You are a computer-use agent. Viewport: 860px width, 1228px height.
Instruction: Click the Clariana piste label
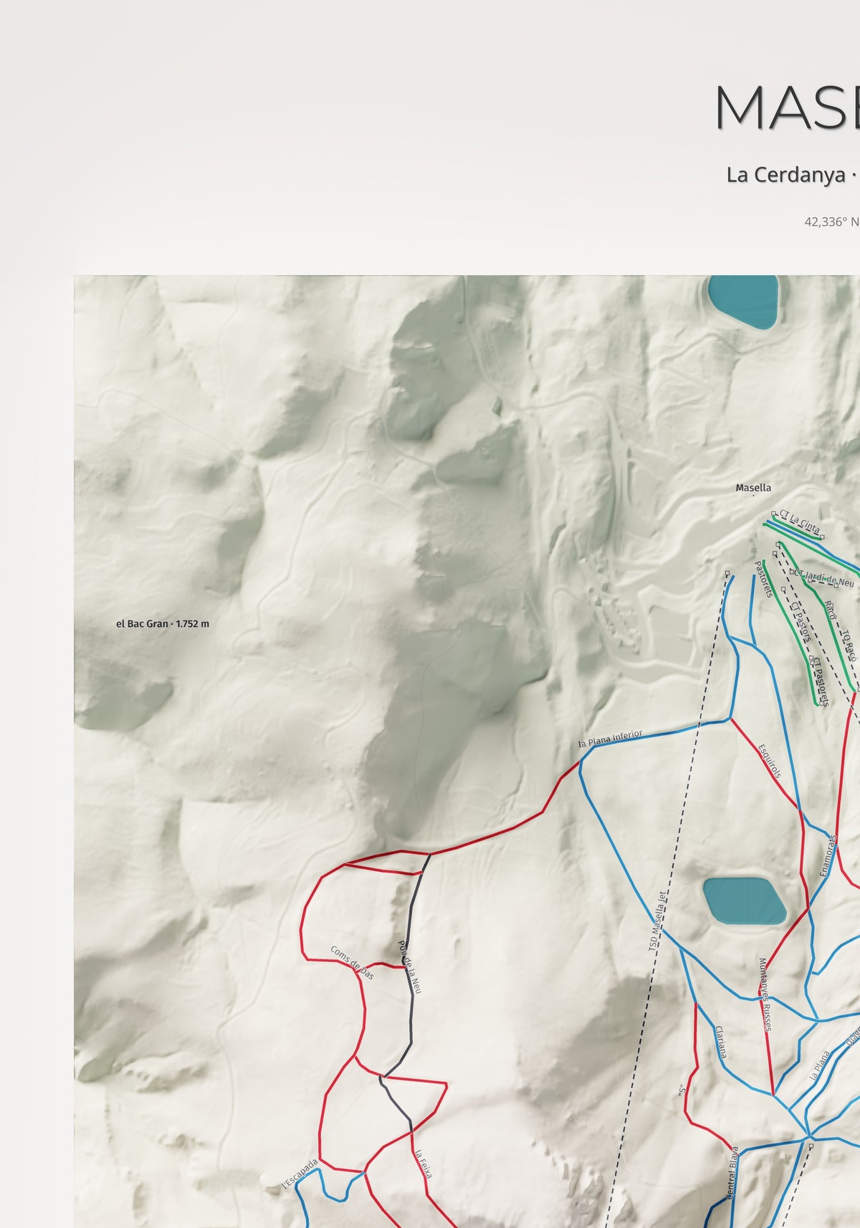click(x=721, y=1042)
